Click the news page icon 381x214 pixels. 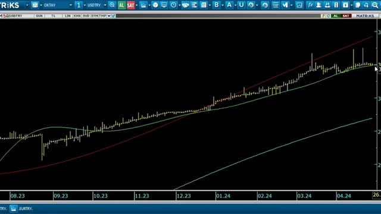pyautogui.click(x=204, y=5)
